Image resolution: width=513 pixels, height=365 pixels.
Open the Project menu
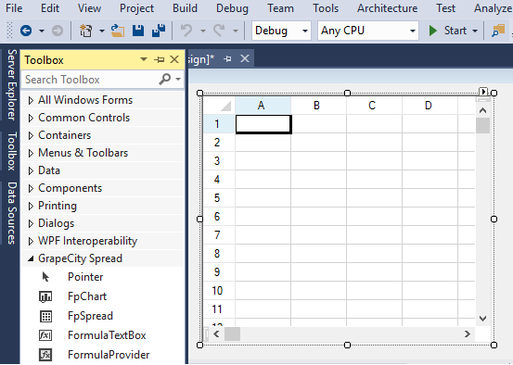point(136,7)
